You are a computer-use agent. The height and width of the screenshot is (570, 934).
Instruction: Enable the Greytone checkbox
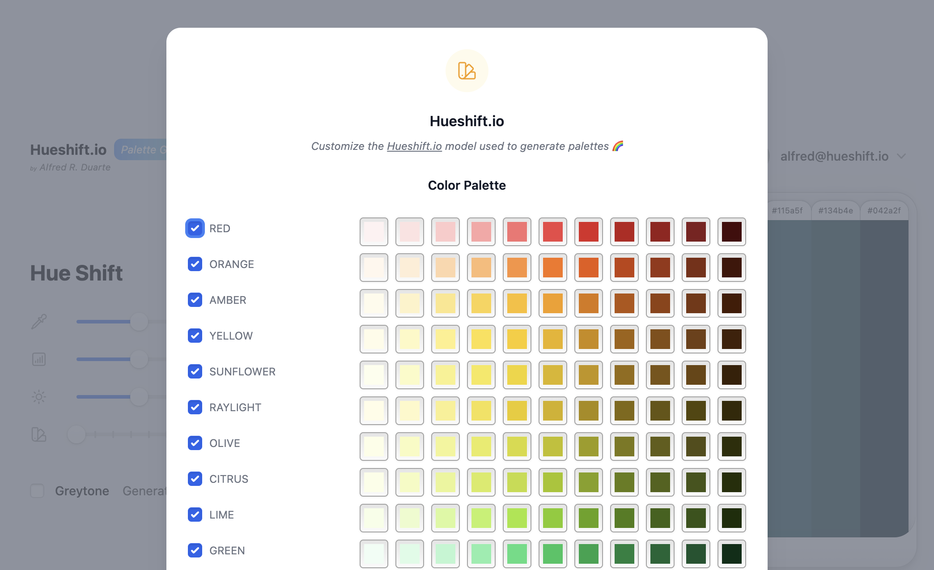click(x=37, y=491)
